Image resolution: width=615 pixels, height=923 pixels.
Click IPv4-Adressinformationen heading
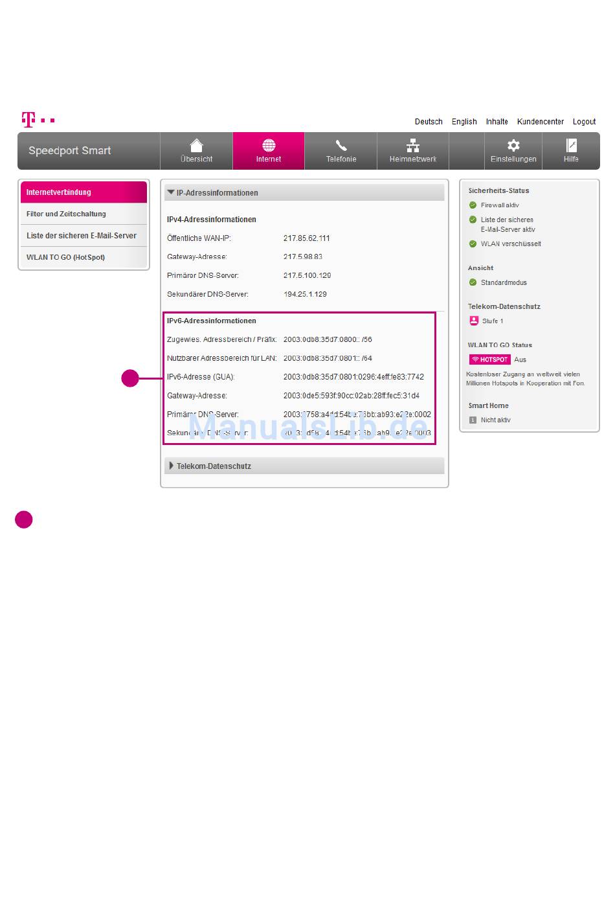coord(212,220)
